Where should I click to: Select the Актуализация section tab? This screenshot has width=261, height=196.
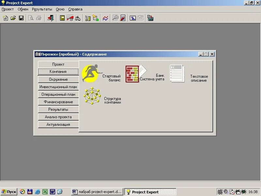coord(58,124)
